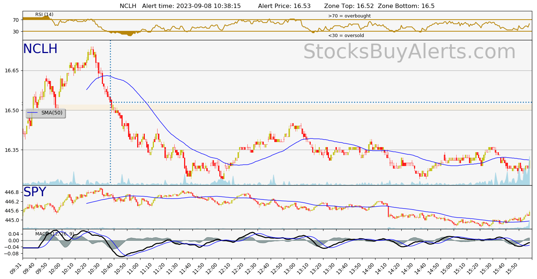Screen dimensions: 537x279
Task: Click the vertical dotted alert-time line
Action: pyautogui.click(x=110, y=113)
